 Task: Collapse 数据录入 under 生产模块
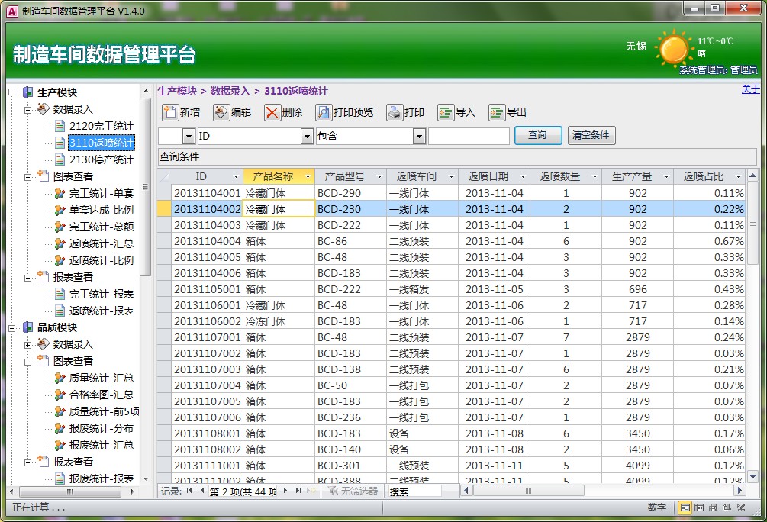tap(28, 109)
